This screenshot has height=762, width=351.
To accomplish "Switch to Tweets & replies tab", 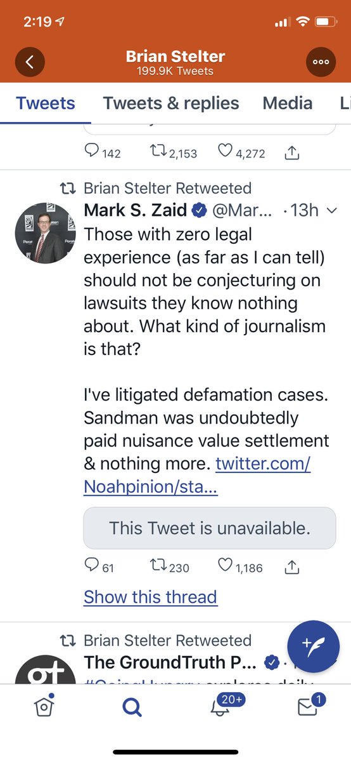I will click(x=171, y=103).
